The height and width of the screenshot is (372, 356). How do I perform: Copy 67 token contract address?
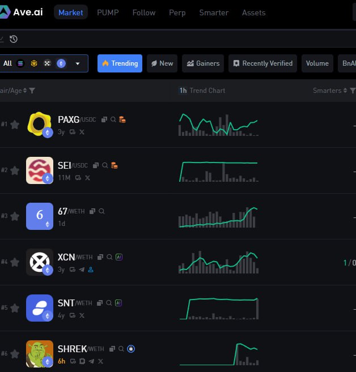coord(92,211)
